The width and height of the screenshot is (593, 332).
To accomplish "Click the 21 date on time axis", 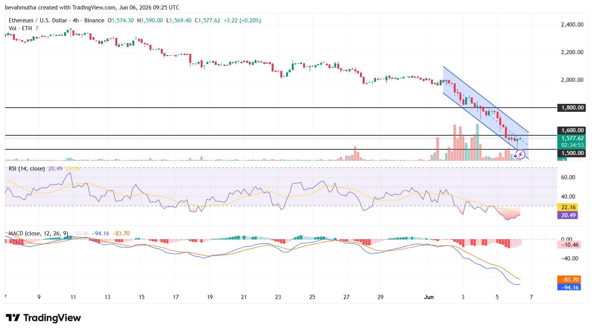I will (244, 297).
